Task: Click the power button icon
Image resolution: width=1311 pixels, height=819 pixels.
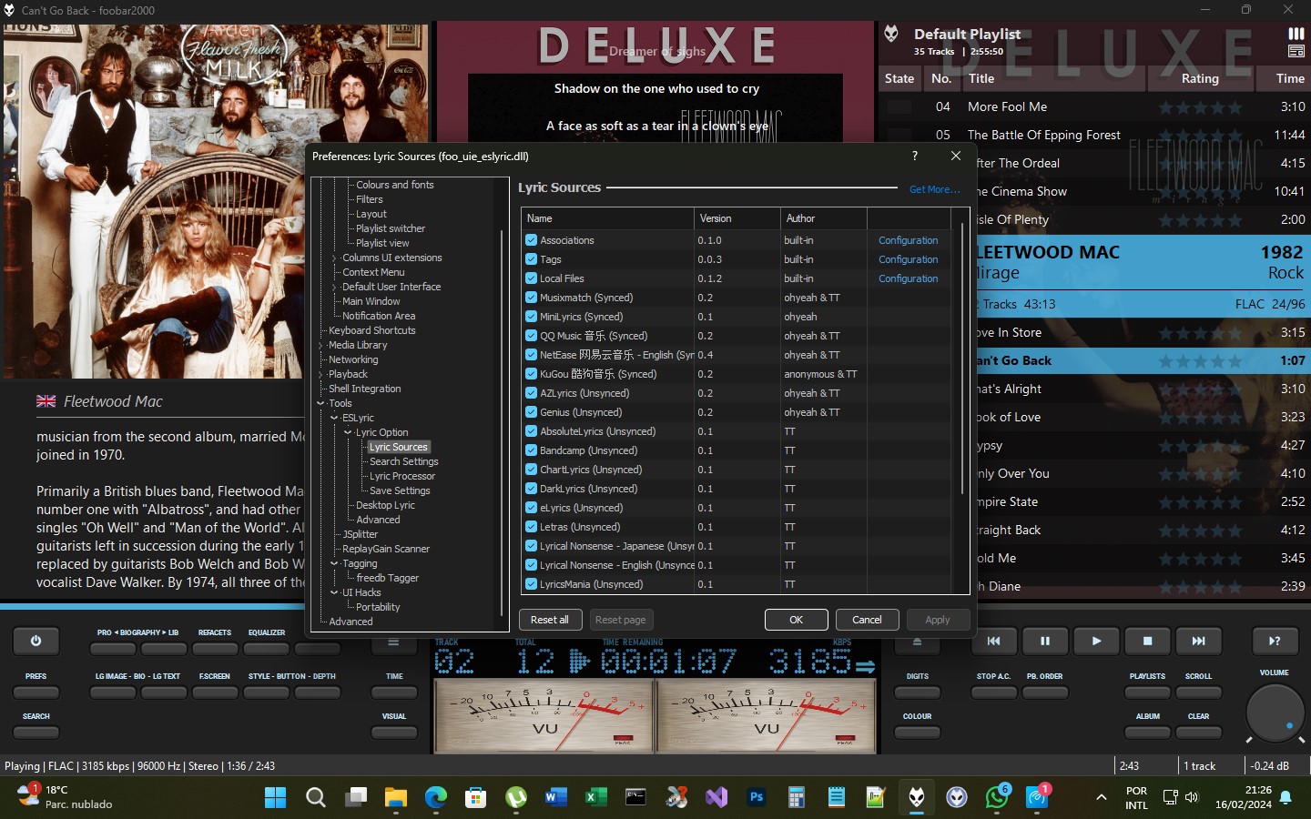Action: (36, 641)
